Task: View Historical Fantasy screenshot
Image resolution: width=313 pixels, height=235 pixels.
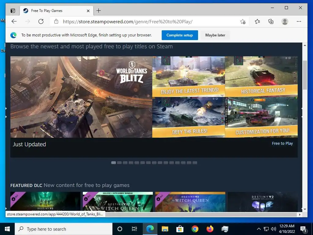Action: tap(261, 76)
